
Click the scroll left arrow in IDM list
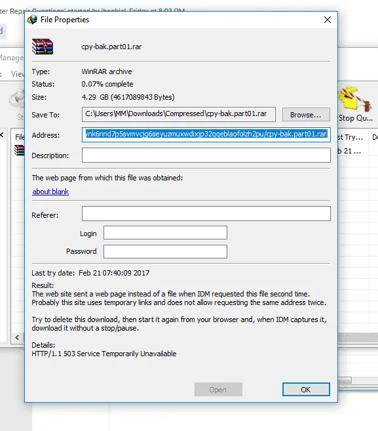click(17, 337)
